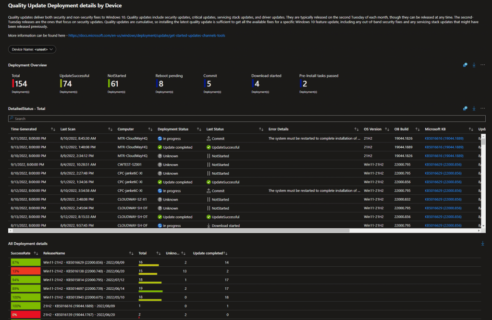
Task: Sort by Time Generated column arrows
Action: click(x=53, y=129)
